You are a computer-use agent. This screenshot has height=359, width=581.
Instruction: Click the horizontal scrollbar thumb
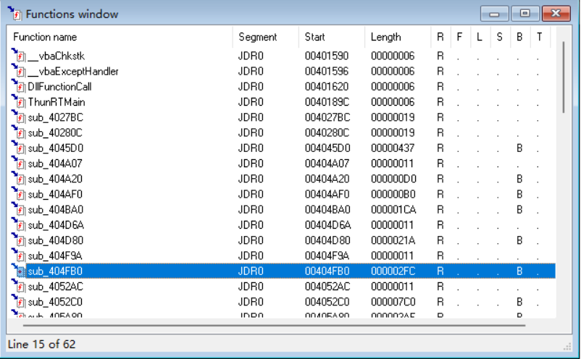pos(274,325)
